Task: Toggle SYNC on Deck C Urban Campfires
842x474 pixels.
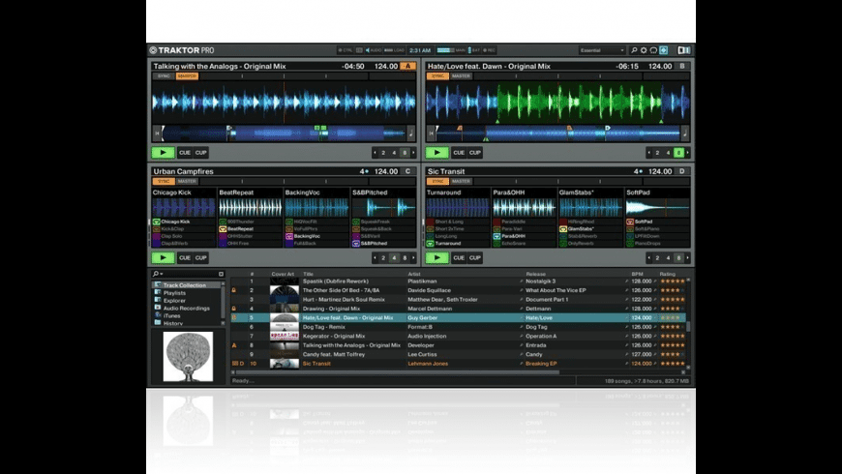Action: pos(164,182)
